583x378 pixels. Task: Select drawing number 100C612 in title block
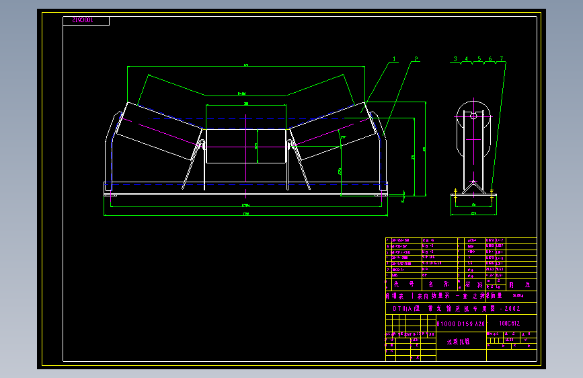tap(510, 324)
